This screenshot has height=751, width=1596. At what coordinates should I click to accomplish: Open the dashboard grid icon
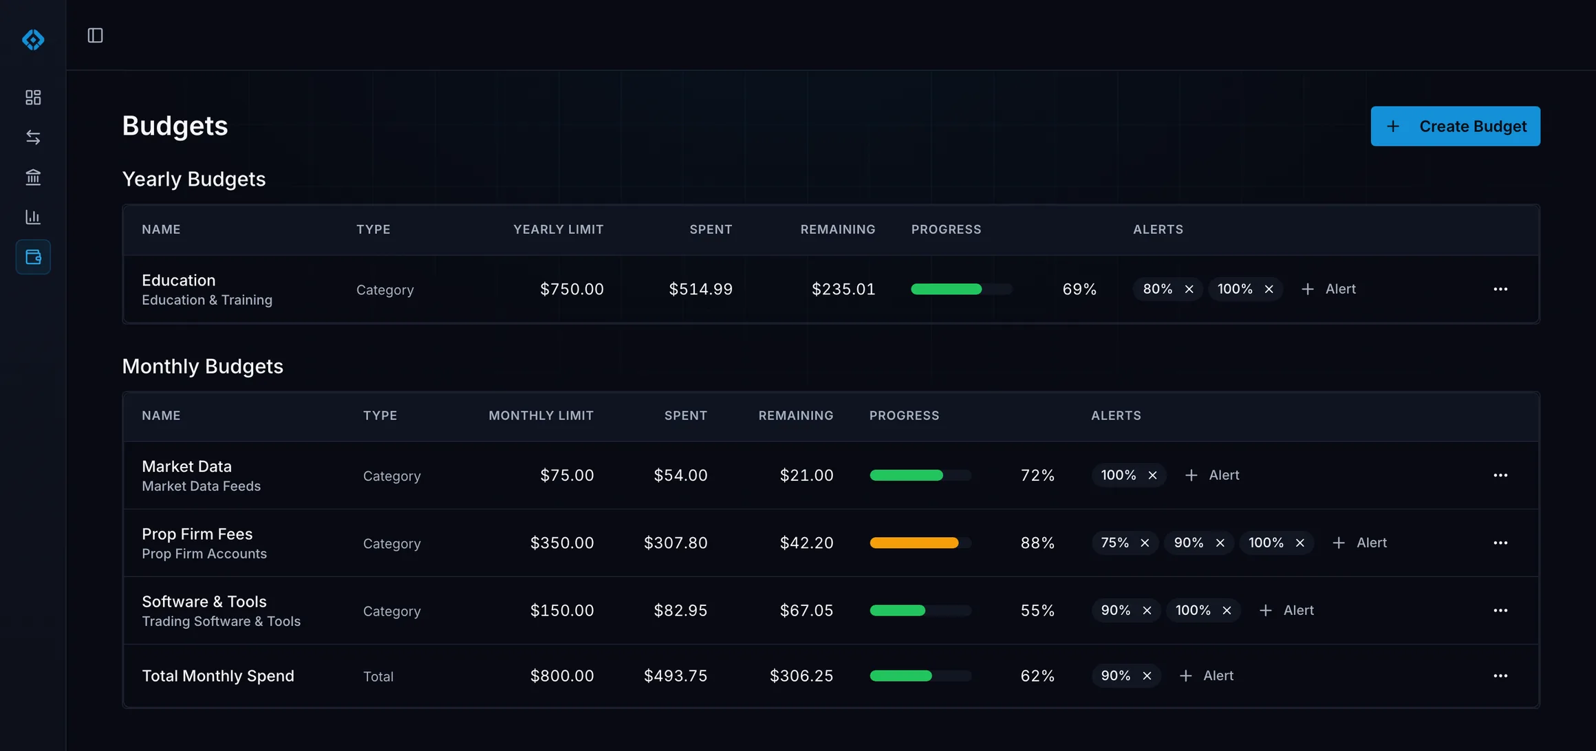coord(33,98)
